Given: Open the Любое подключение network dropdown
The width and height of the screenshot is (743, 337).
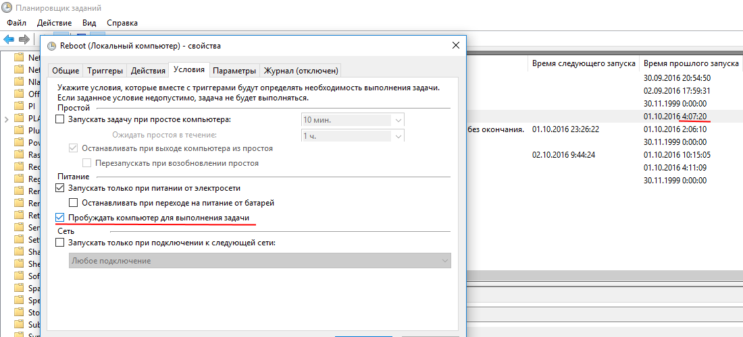Looking at the screenshot, I should point(260,261).
